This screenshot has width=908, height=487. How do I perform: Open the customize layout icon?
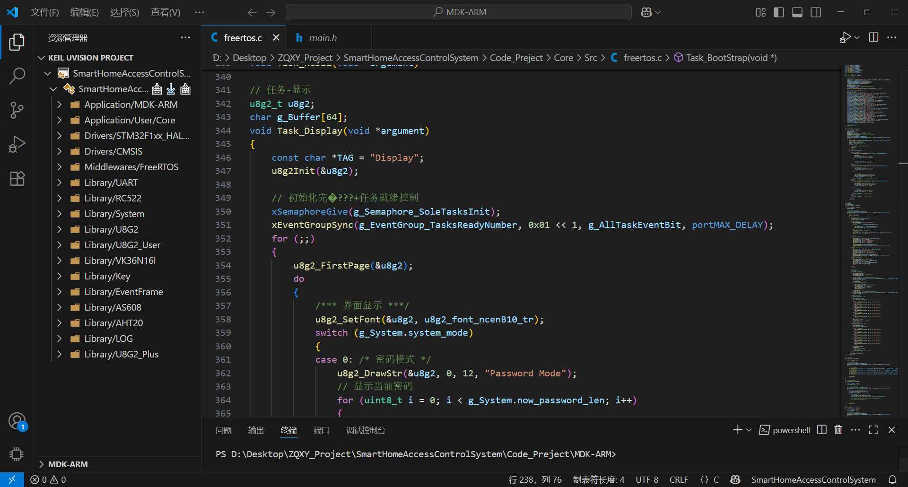[x=760, y=12]
